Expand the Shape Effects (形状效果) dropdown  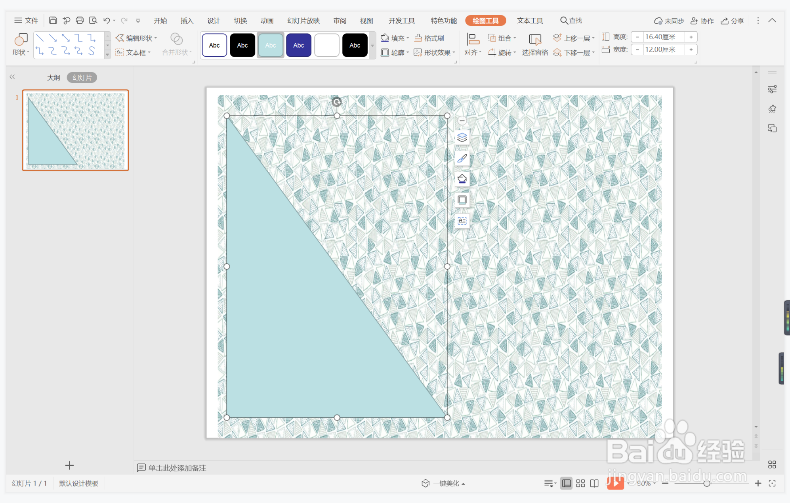(x=454, y=52)
